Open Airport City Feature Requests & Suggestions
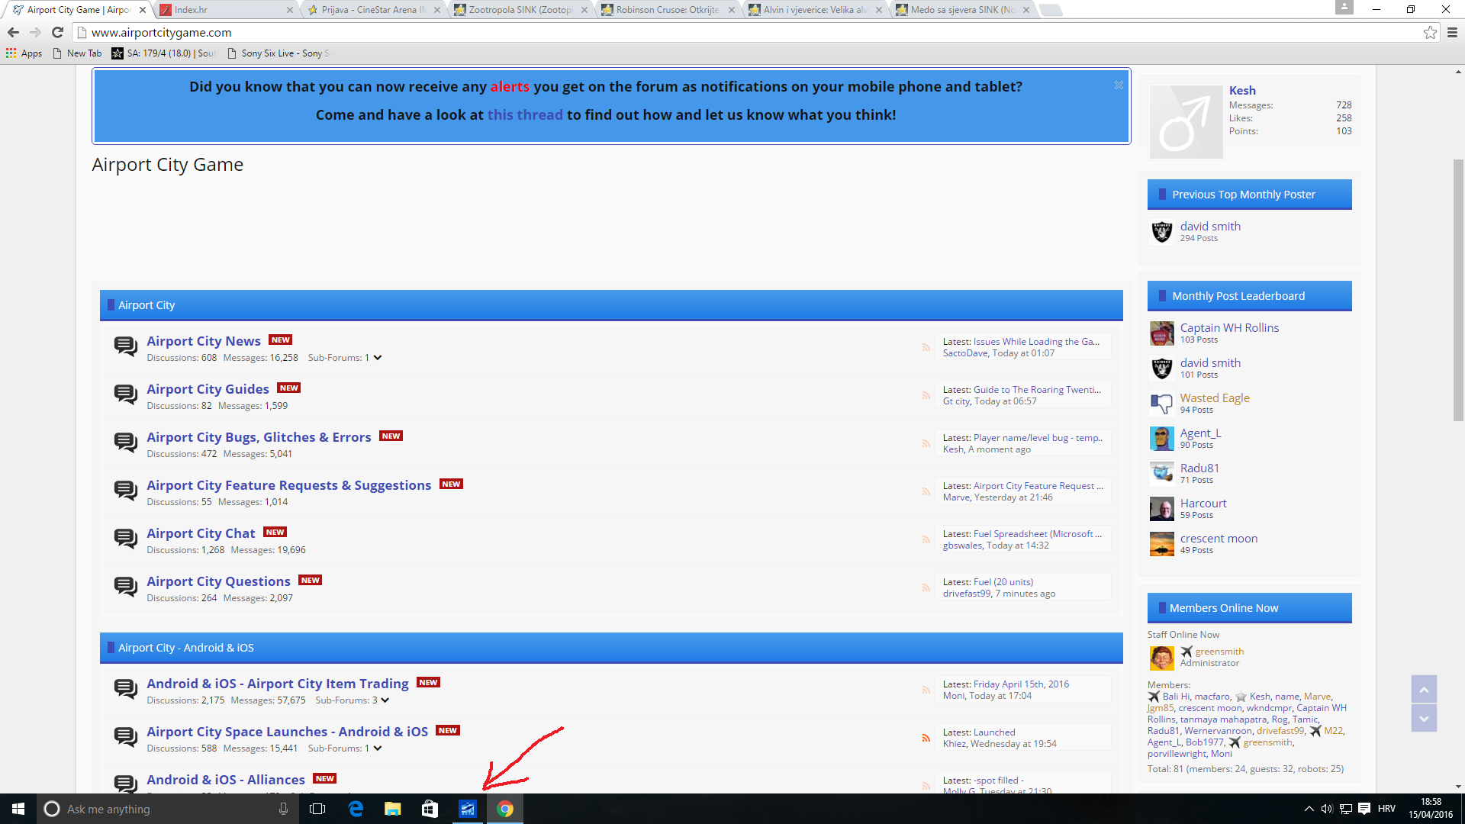The height and width of the screenshot is (824, 1465). click(x=289, y=485)
